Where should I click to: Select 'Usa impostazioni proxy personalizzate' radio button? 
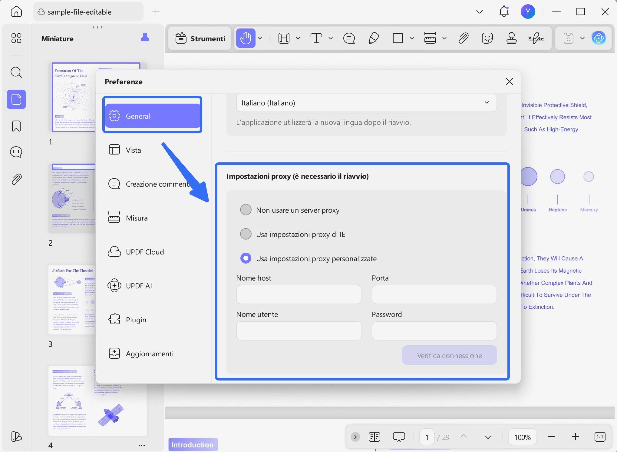pos(246,258)
